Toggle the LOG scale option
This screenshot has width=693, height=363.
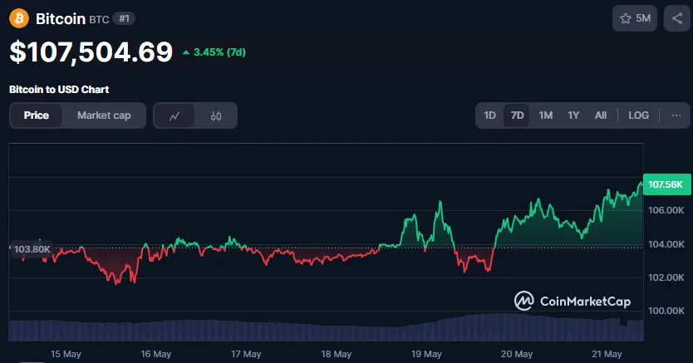(639, 115)
